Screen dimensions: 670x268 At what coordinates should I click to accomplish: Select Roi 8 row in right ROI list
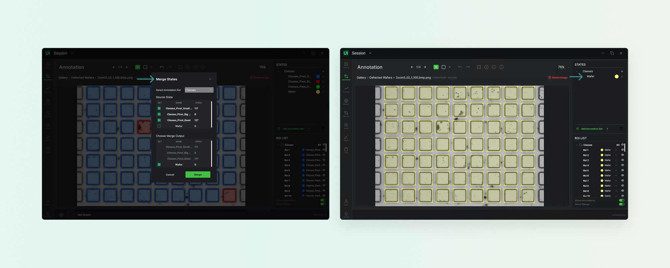600,186
